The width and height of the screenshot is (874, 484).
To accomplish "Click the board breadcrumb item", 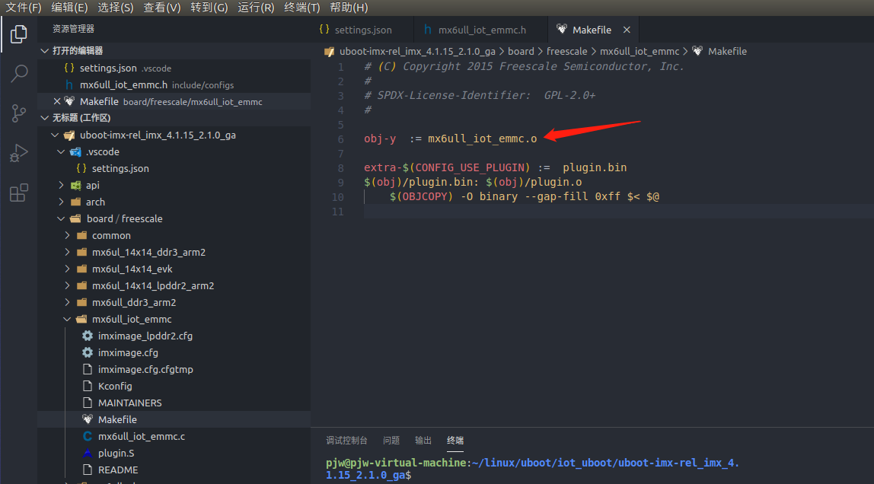I will pos(521,51).
